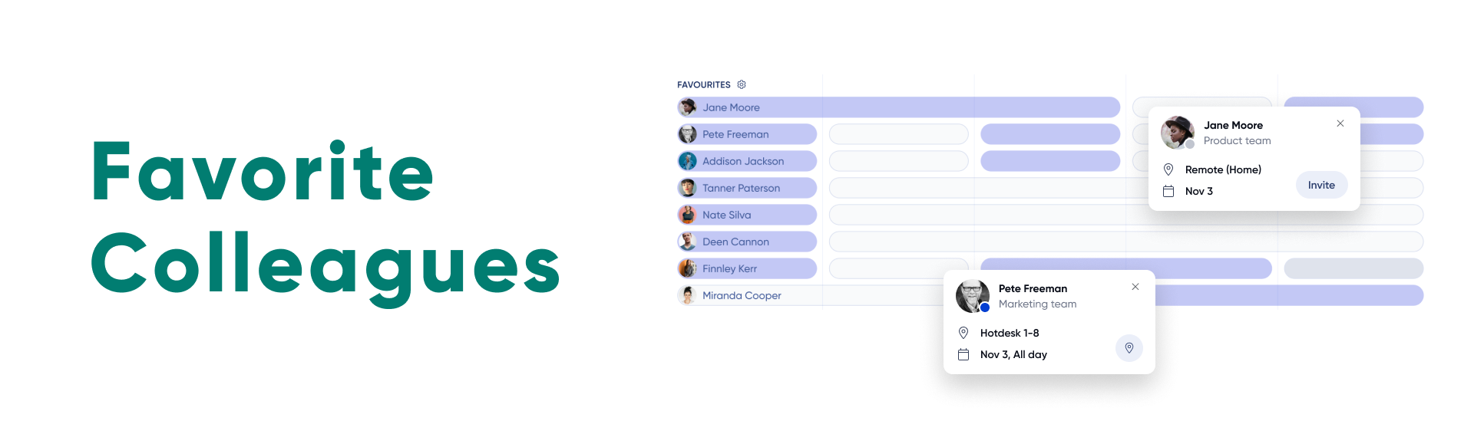Click the grey booking bar in Finnley Kerr's row

coord(1353,268)
